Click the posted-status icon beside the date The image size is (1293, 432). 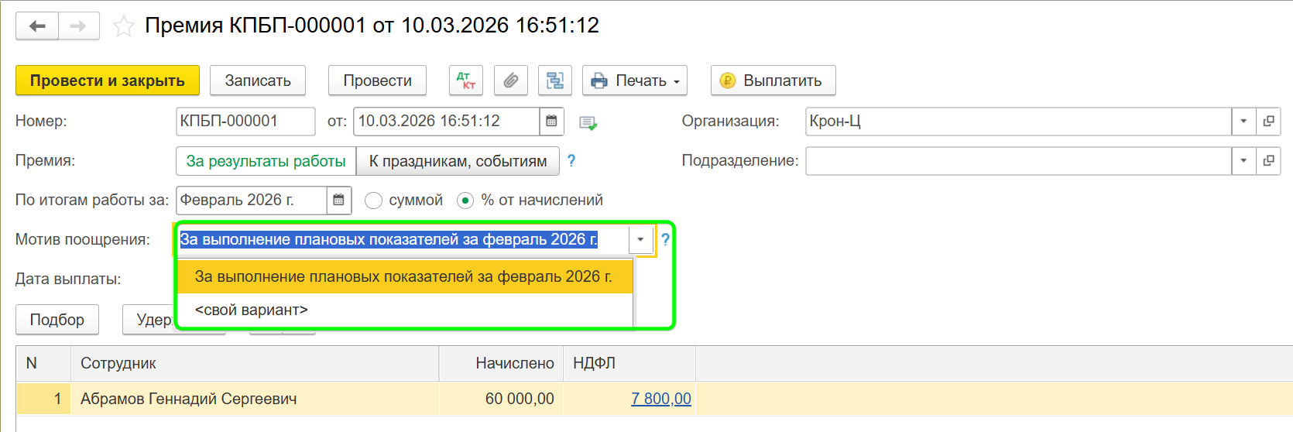[588, 122]
